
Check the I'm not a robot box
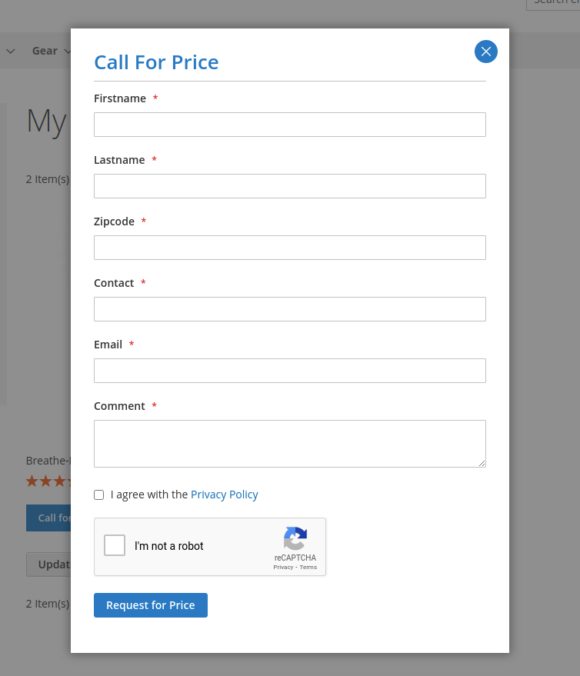click(115, 545)
